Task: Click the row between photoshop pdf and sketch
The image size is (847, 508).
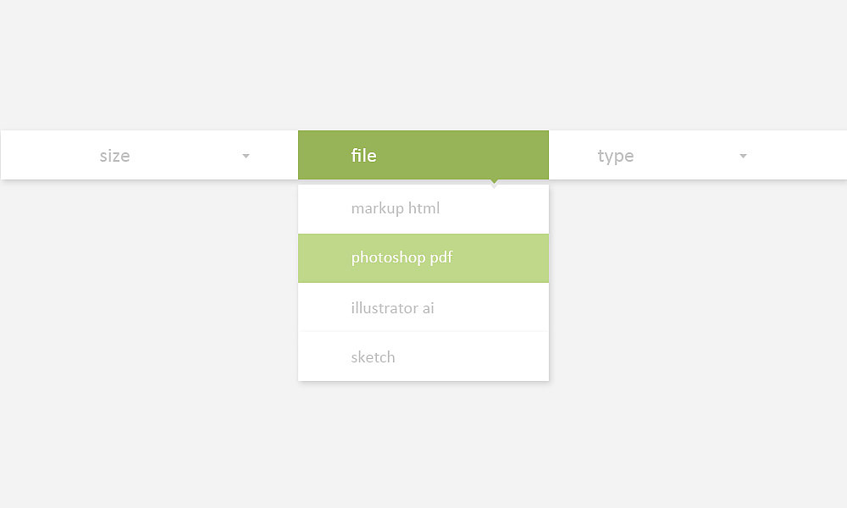Action: [x=423, y=307]
